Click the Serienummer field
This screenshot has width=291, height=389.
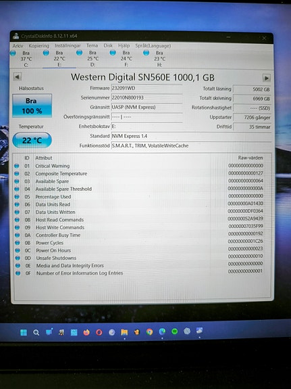(x=147, y=97)
